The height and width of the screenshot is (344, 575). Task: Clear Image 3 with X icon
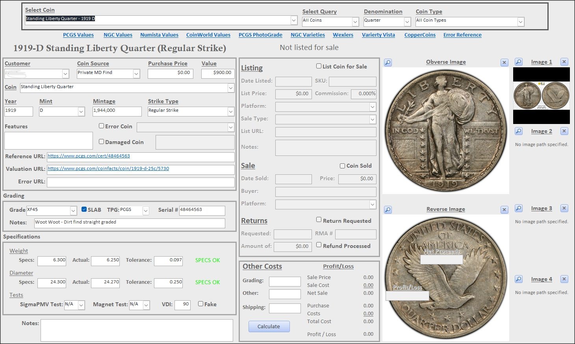(x=564, y=208)
